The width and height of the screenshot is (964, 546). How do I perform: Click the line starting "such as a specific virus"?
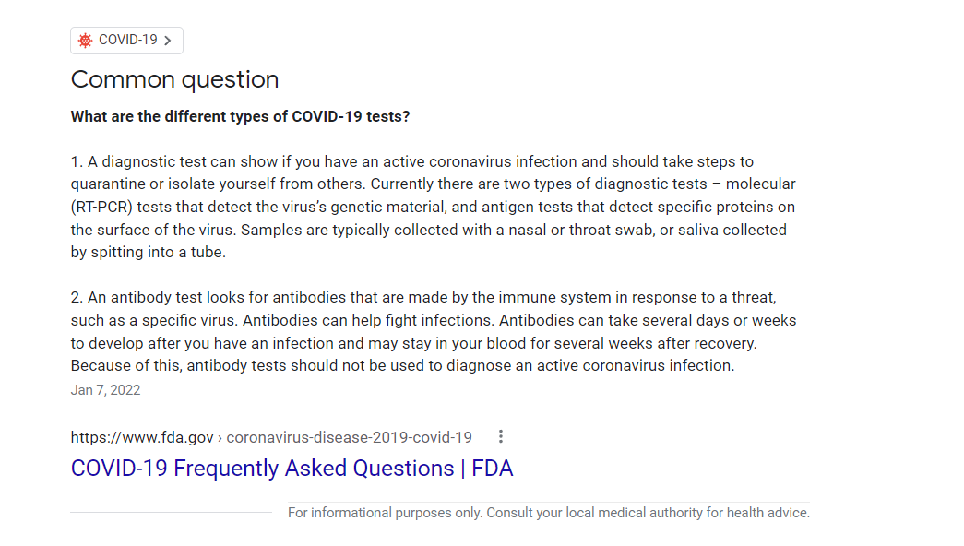click(434, 320)
